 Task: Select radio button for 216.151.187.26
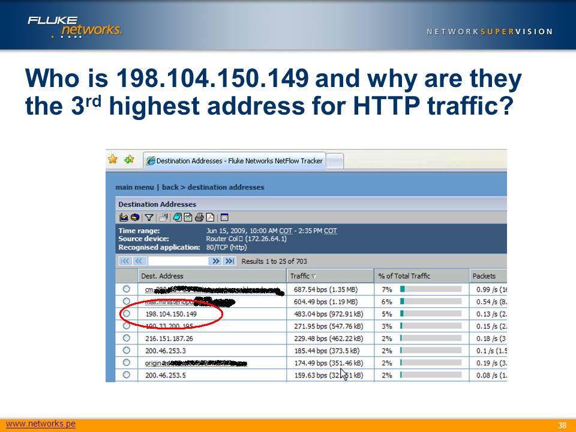tap(127, 338)
